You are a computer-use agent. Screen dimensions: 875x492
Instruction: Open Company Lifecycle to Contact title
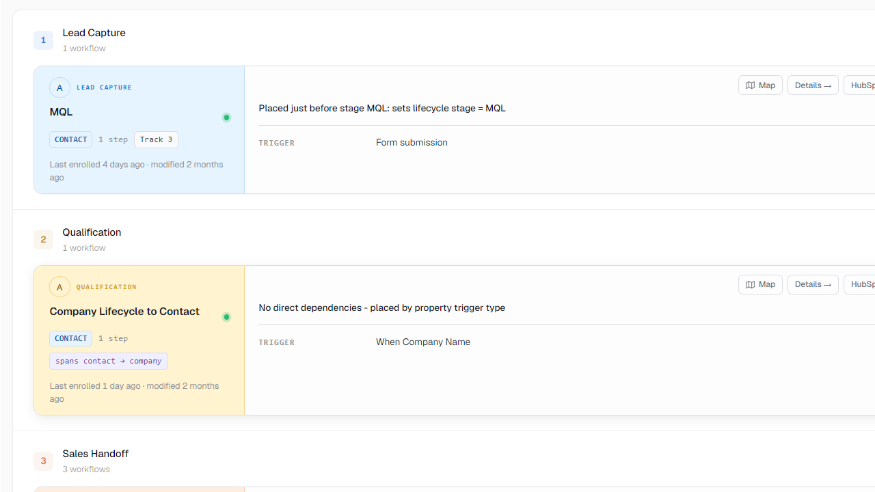pos(124,312)
